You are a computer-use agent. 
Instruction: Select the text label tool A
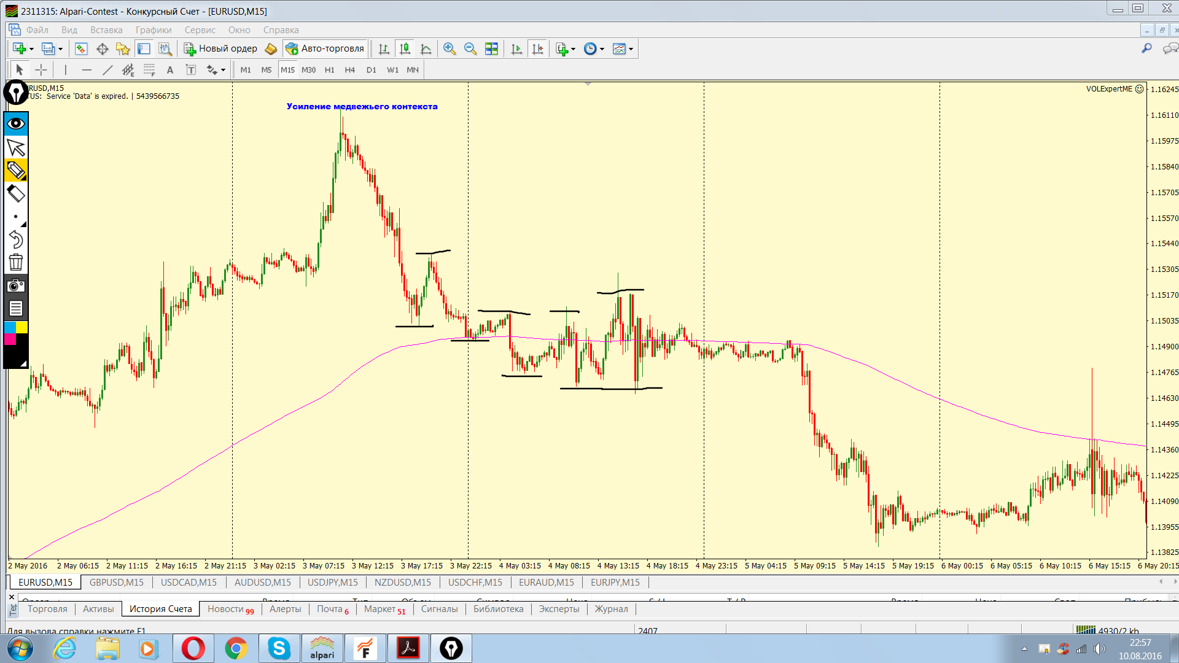click(x=170, y=70)
